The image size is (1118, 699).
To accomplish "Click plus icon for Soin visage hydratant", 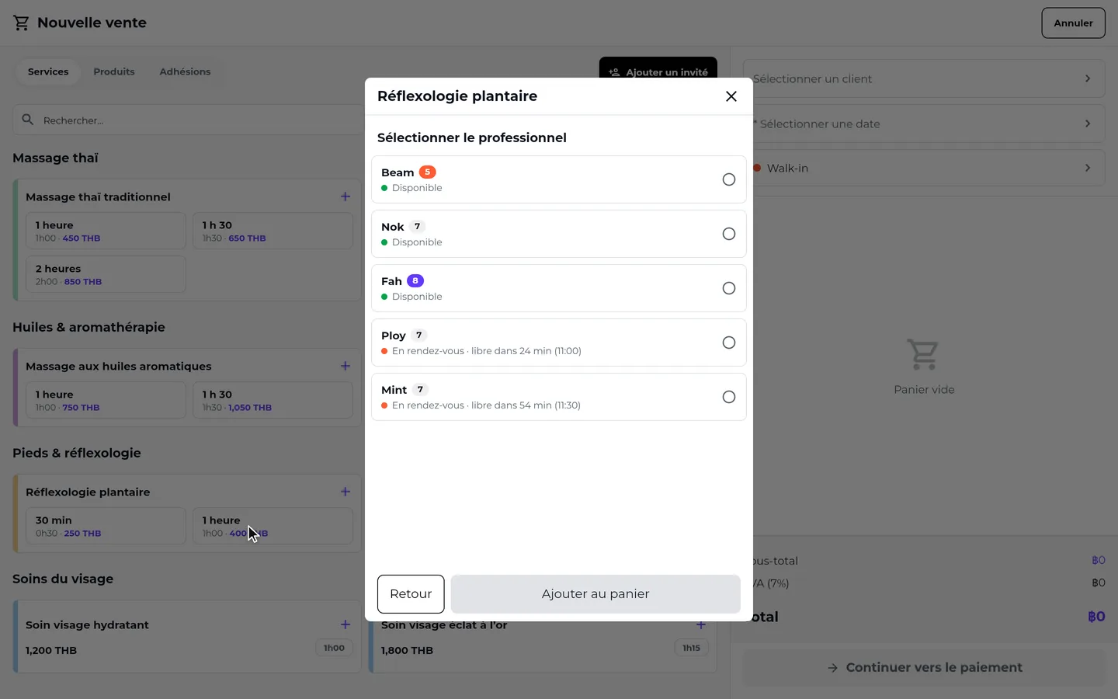I will click(x=345, y=624).
